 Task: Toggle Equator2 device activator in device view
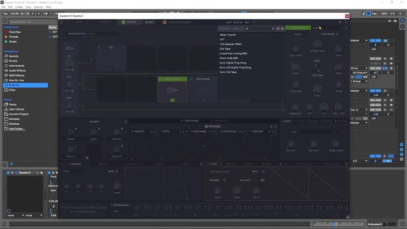[8, 172]
